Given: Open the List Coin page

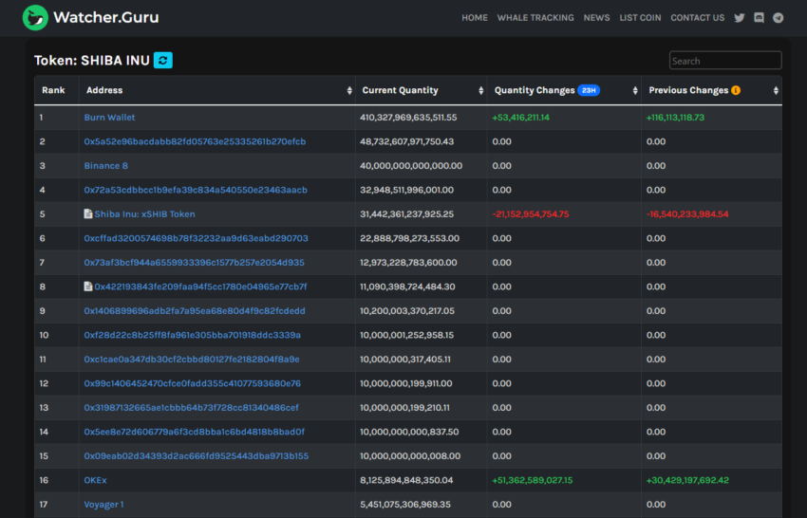Looking at the screenshot, I should tap(640, 18).
